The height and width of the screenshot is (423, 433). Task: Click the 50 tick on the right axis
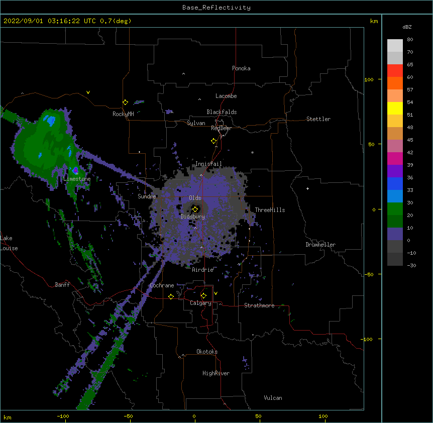371,144
